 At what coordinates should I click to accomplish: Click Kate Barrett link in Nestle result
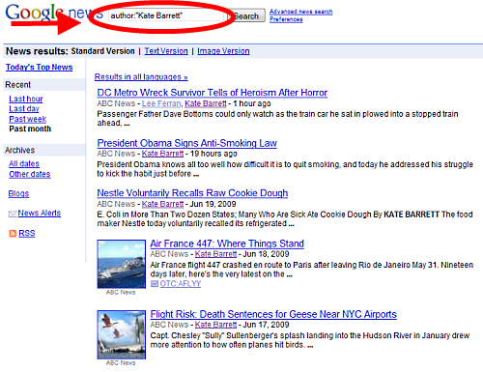coord(162,204)
